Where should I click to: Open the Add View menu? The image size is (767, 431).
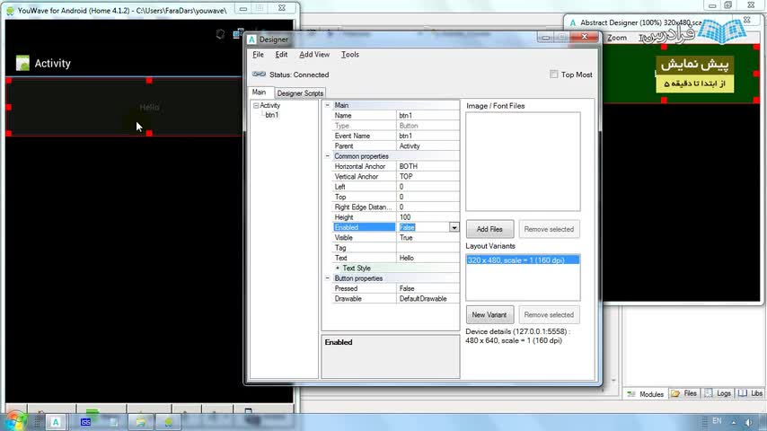(x=314, y=54)
